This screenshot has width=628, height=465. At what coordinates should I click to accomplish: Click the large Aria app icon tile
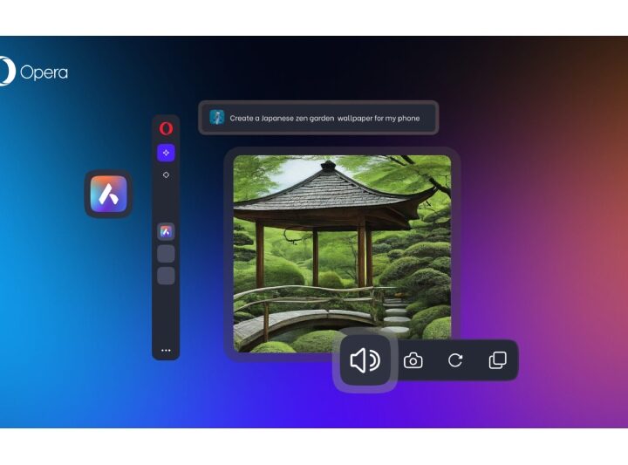[109, 193]
